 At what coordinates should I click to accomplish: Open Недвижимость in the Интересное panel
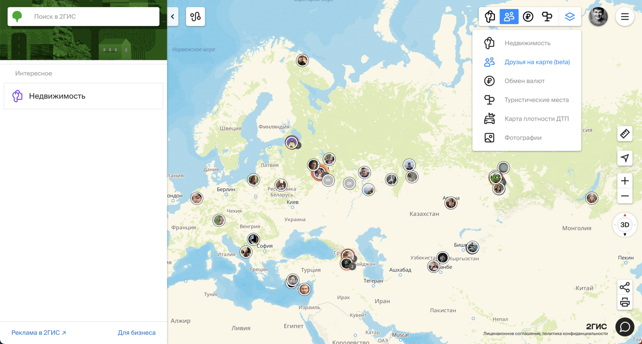click(83, 96)
